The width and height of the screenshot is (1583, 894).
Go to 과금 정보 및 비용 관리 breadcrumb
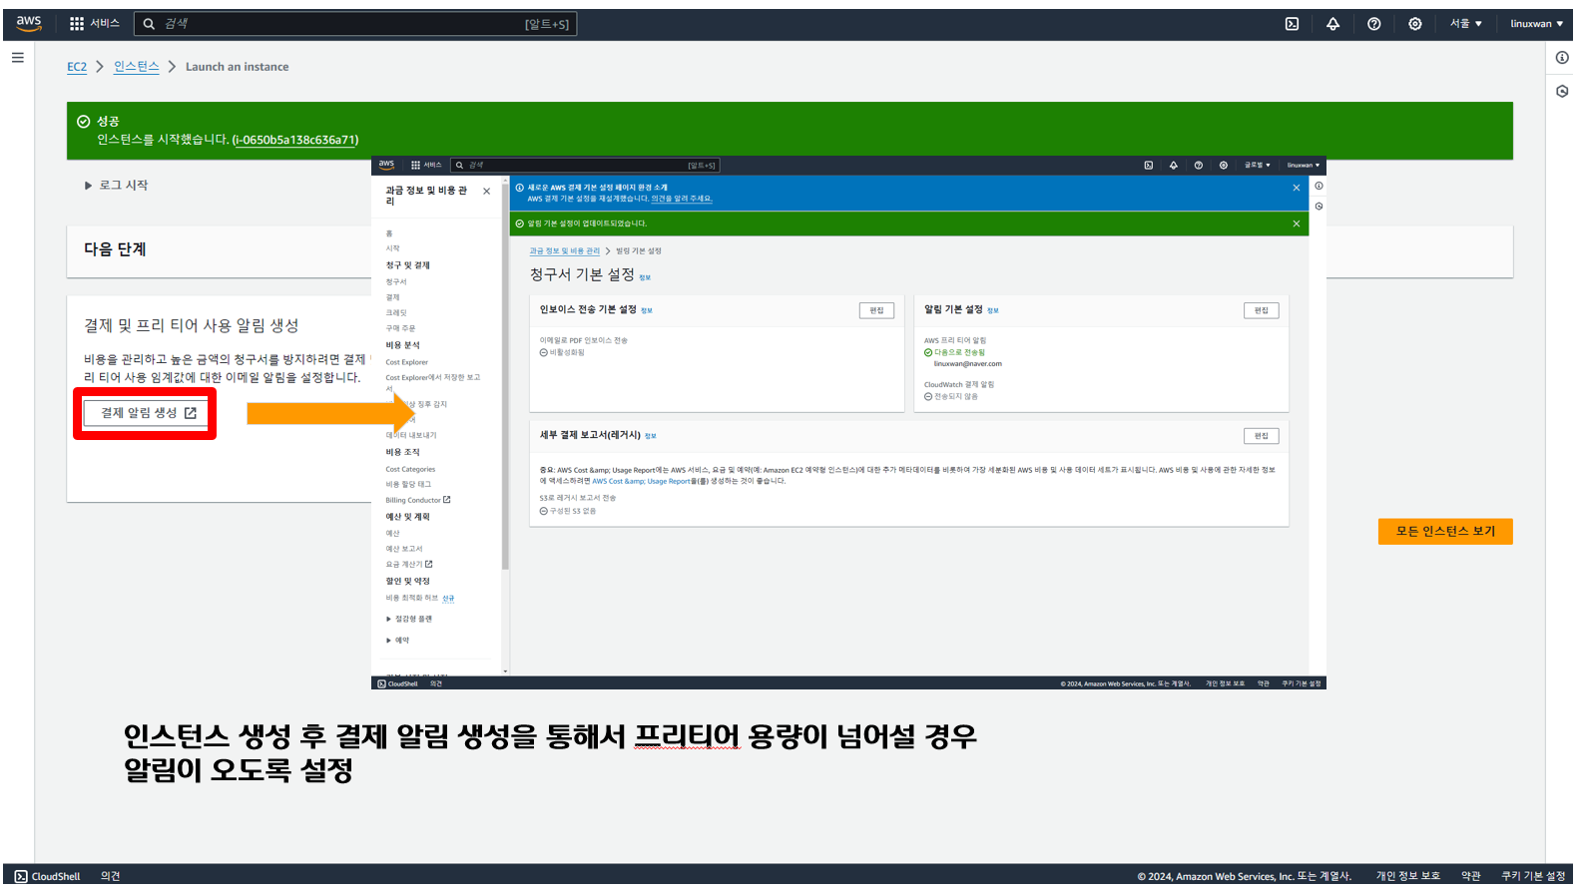[x=565, y=251]
